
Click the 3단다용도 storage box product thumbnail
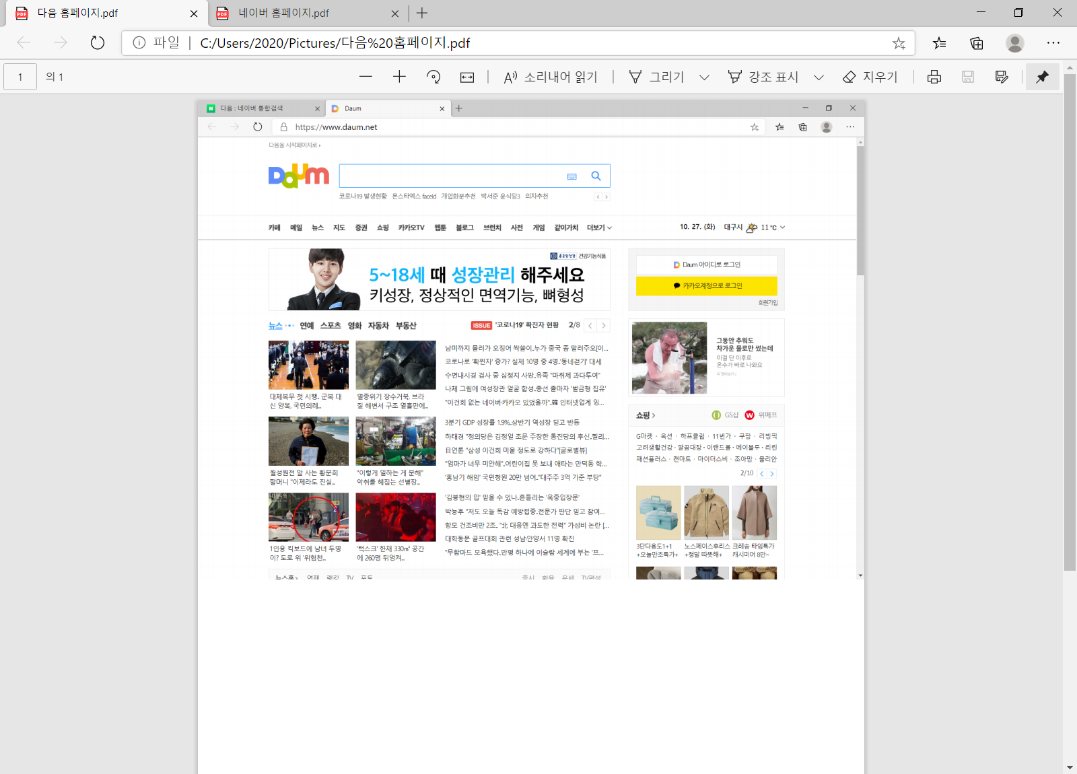tap(658, 513)
